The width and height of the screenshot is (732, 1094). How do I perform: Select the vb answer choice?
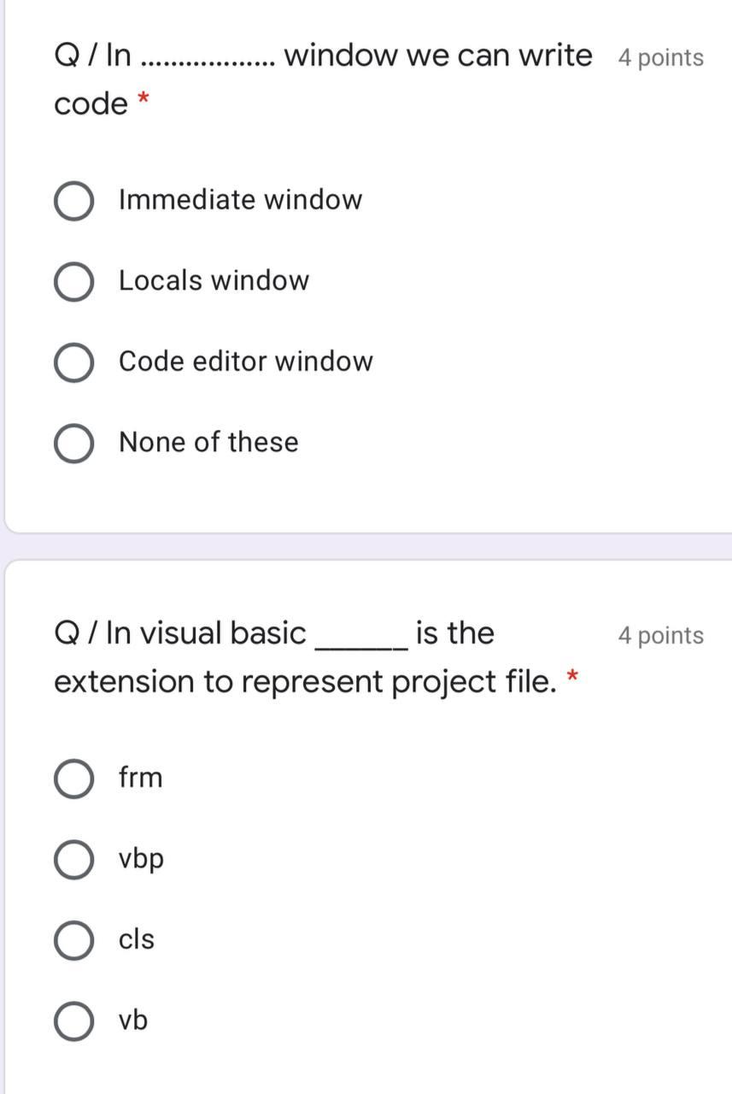[x=73, y=1020]
